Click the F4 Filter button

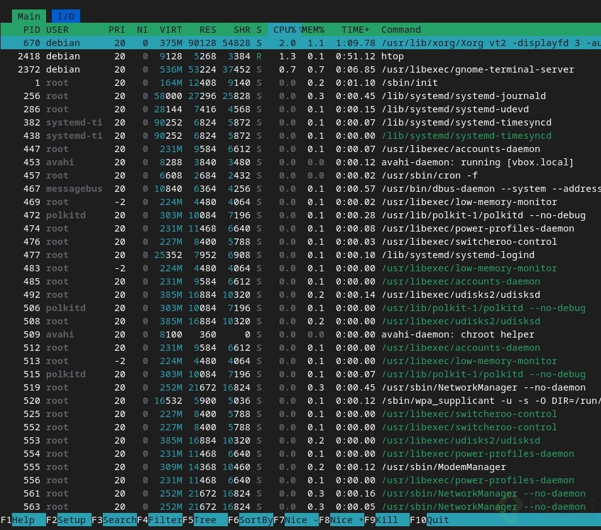pyautogui.click(x=160, y=520)
